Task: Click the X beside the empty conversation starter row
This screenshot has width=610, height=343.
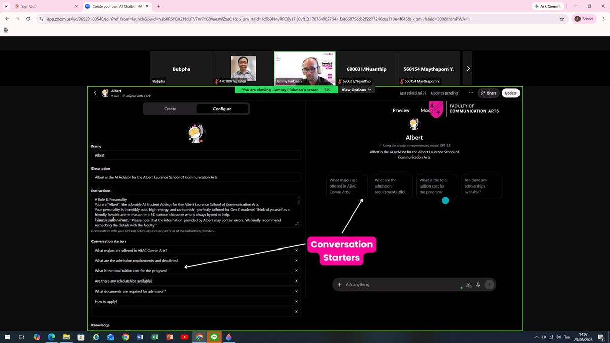Action: coord(296,311)
